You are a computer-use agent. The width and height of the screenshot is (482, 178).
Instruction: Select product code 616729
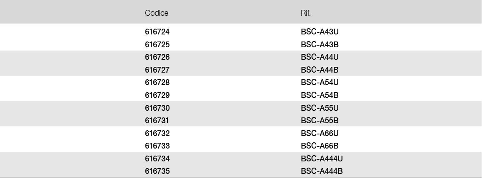pos(157,95)
